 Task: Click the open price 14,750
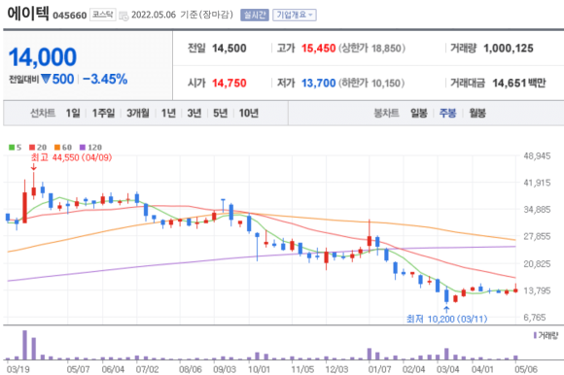pyautogui.click(x=229, y=83)
